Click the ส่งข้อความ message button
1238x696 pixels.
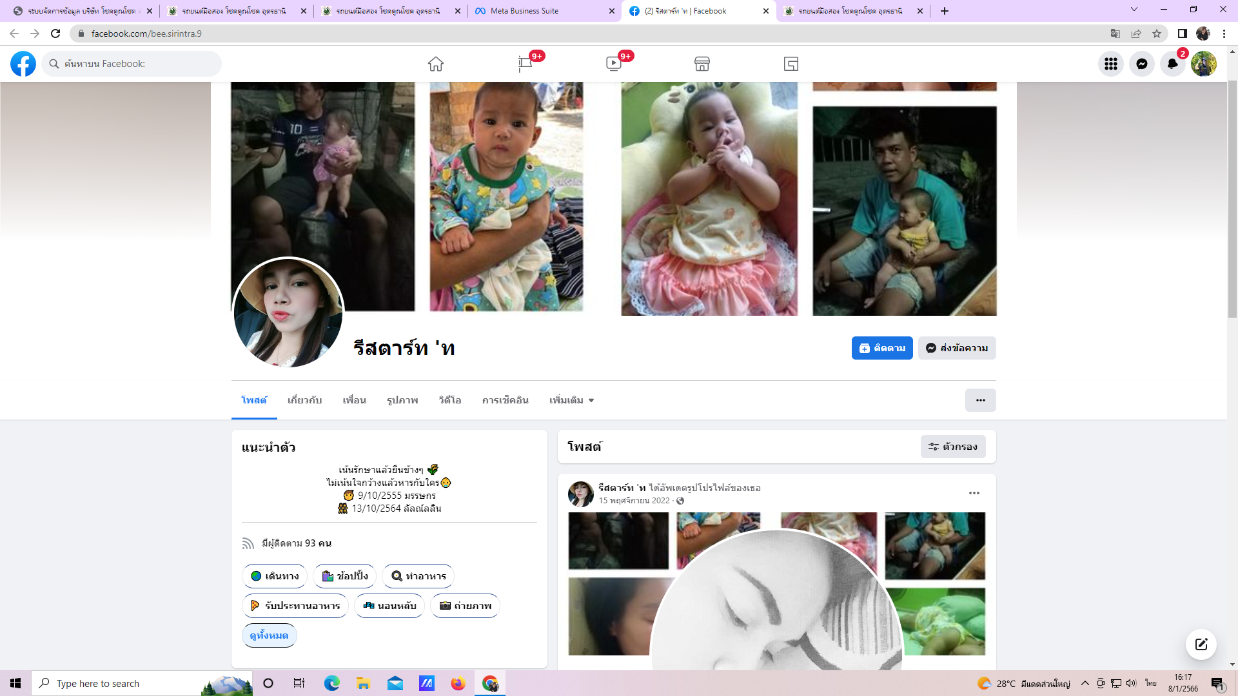(x=957, y=348)
